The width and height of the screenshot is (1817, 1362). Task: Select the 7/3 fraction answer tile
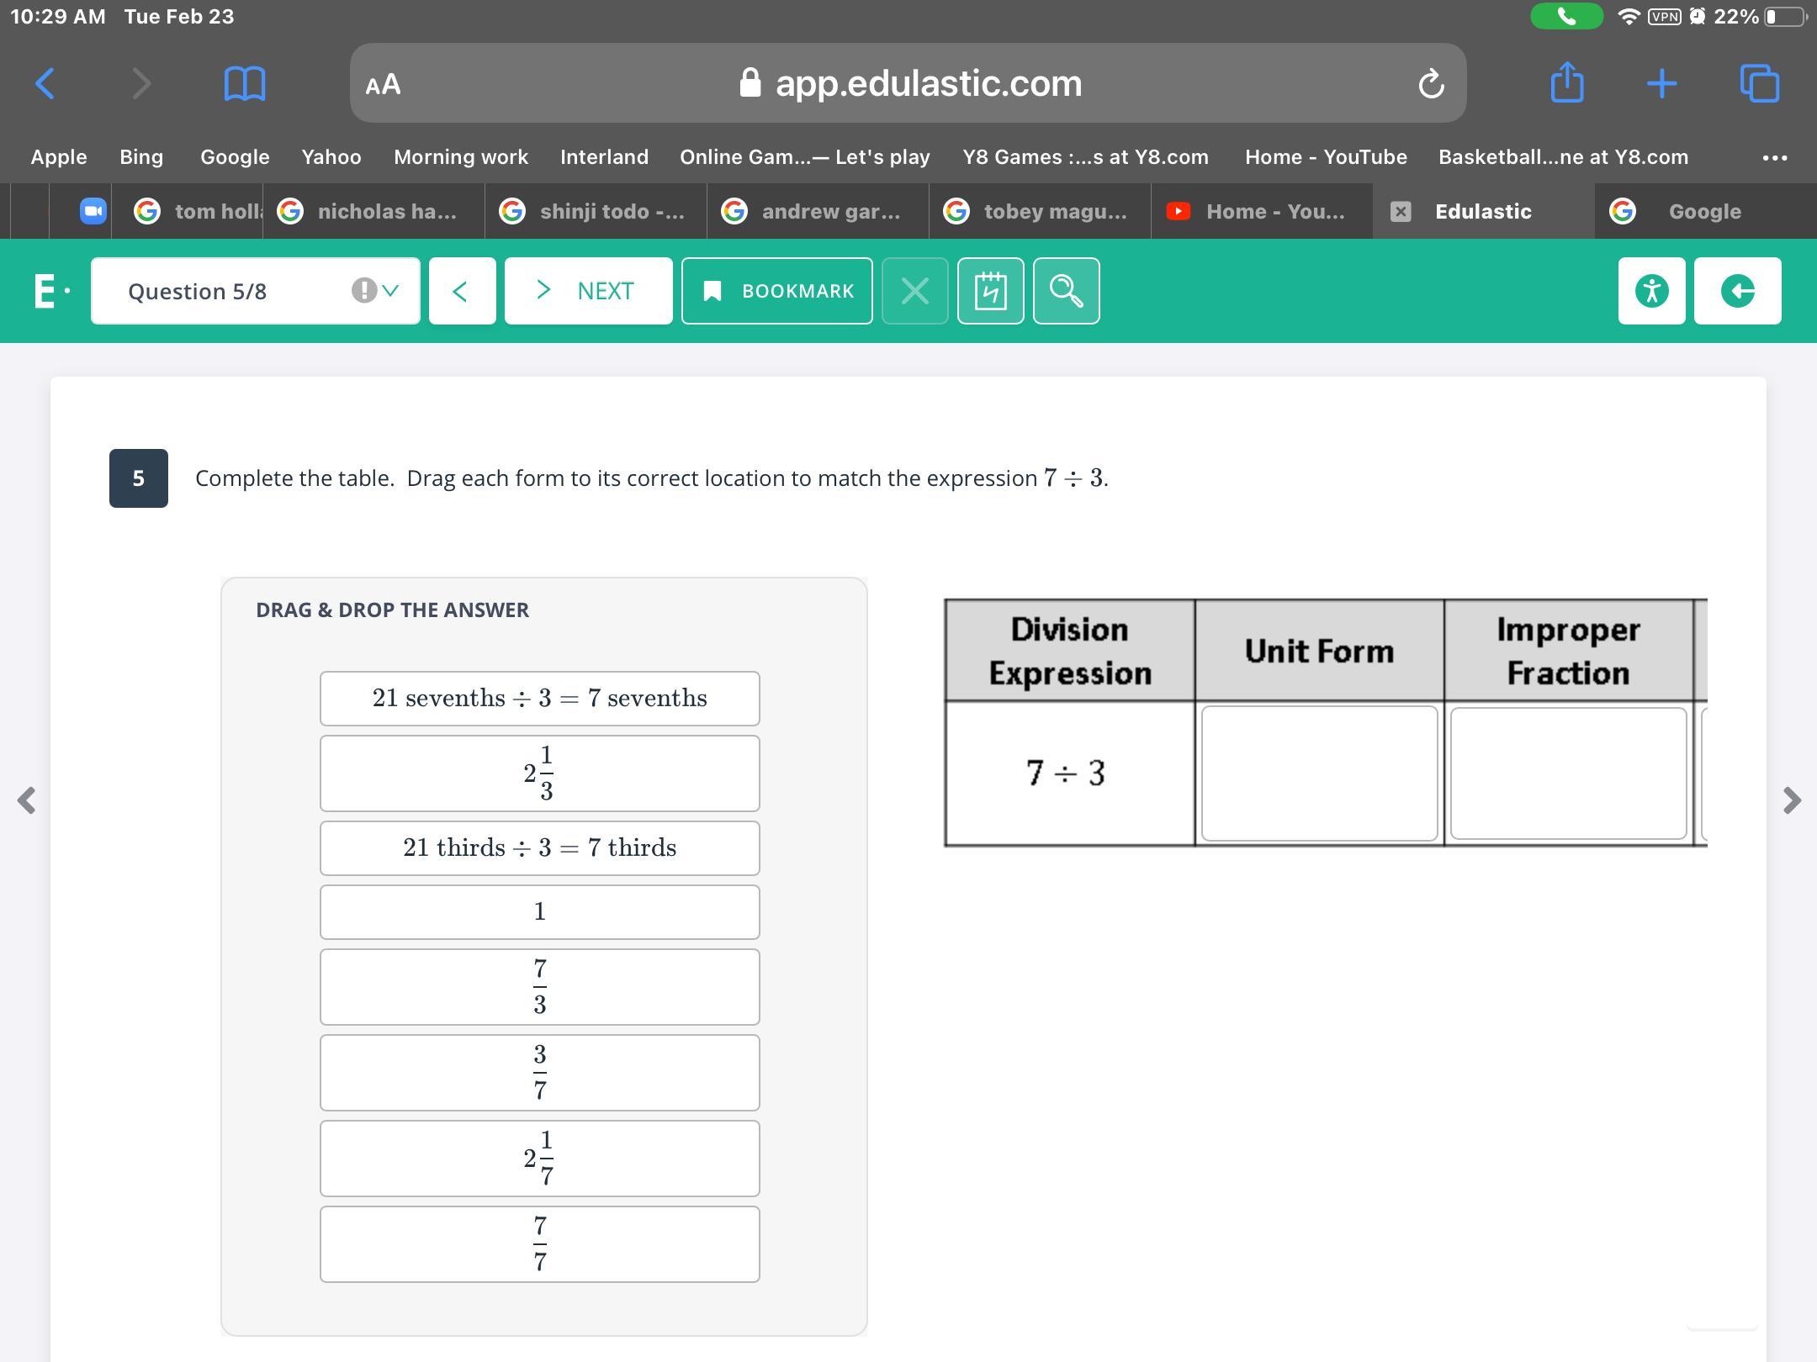(x=539, y=987)
